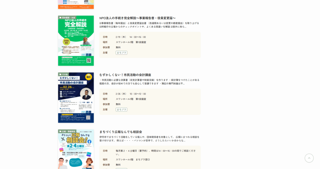Click the scroll-to-top arrow button
The width and height of the screenshot is (320, 169).
[x=309, y=158]
